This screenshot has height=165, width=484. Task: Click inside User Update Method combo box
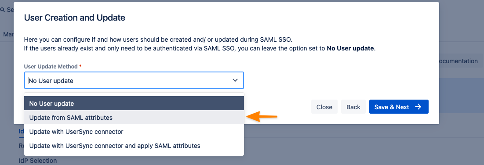click(134, 80)
